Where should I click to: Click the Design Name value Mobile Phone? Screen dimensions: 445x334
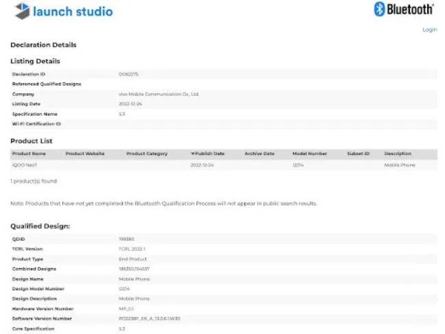(x=134, y=279)
